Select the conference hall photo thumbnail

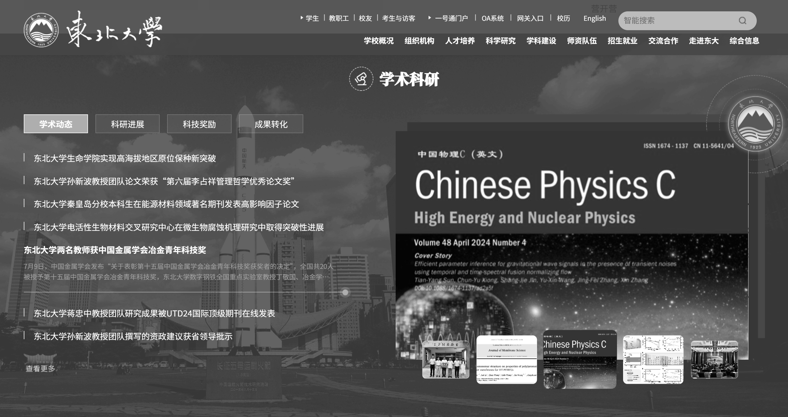714,359
